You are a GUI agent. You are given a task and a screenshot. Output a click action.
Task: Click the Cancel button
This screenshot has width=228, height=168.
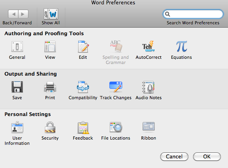click(174, 156)
